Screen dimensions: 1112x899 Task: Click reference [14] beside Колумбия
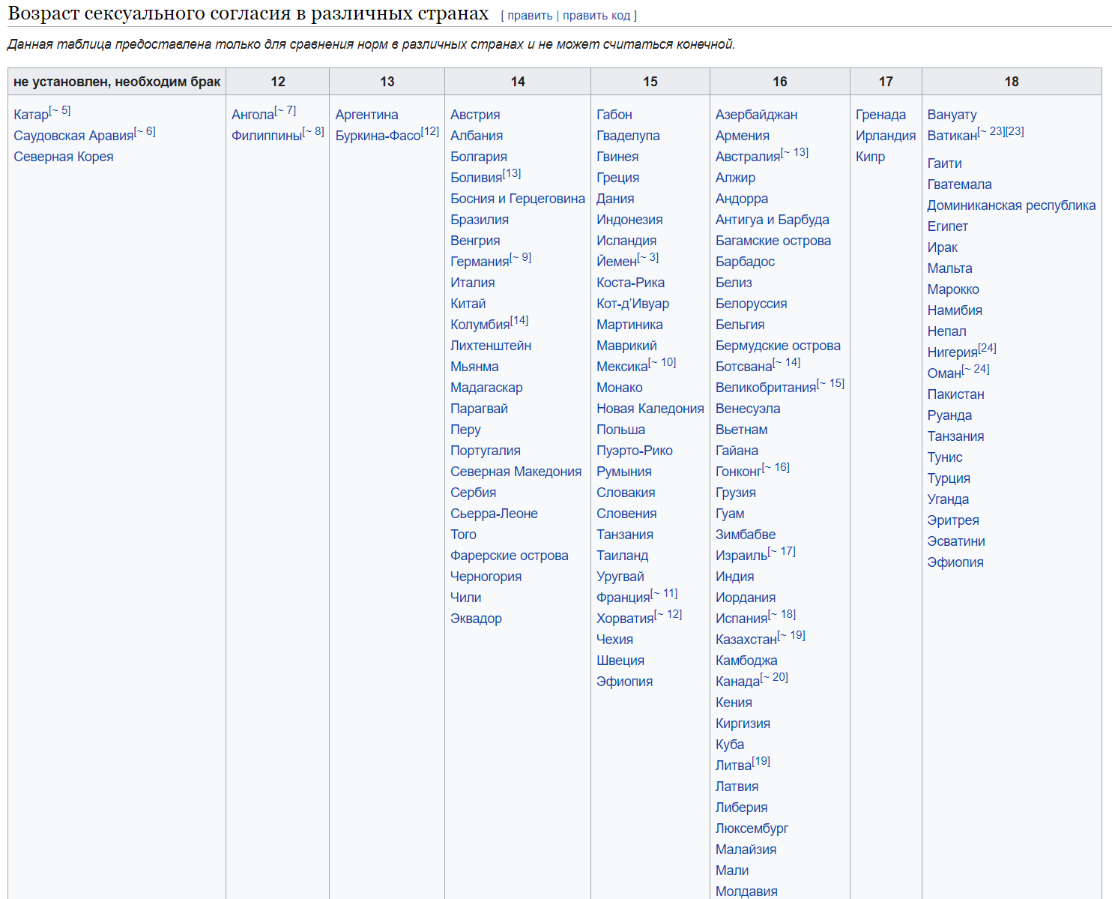click(519, 321)
